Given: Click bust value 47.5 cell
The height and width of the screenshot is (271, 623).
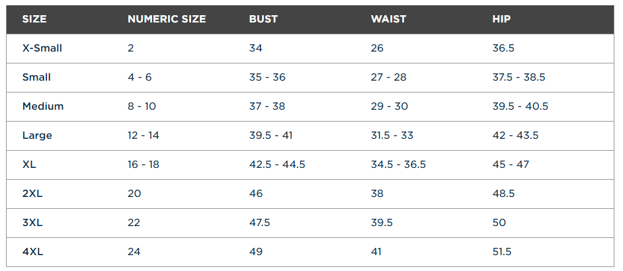Looking at the screenshot, I should click(259, 223).
